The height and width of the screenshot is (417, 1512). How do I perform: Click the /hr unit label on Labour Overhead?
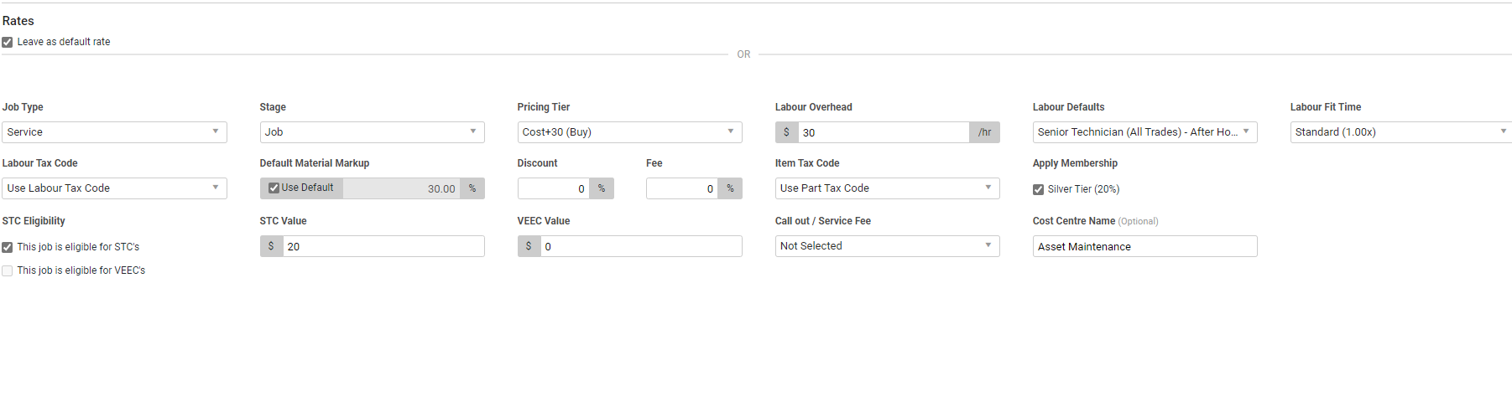pyautogui.click(x=984, y=132)
